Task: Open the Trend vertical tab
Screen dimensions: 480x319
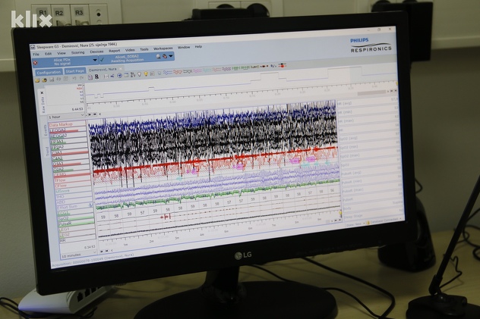Action: coord(47,152)
